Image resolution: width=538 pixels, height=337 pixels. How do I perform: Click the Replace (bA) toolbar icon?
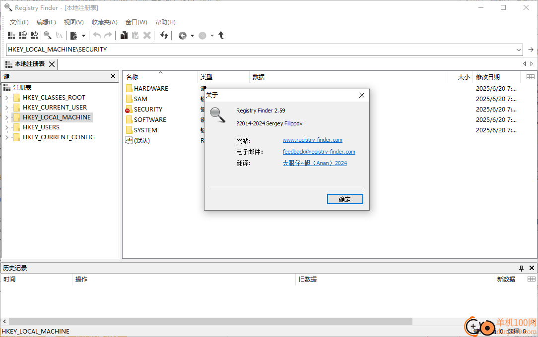[59, 35]
